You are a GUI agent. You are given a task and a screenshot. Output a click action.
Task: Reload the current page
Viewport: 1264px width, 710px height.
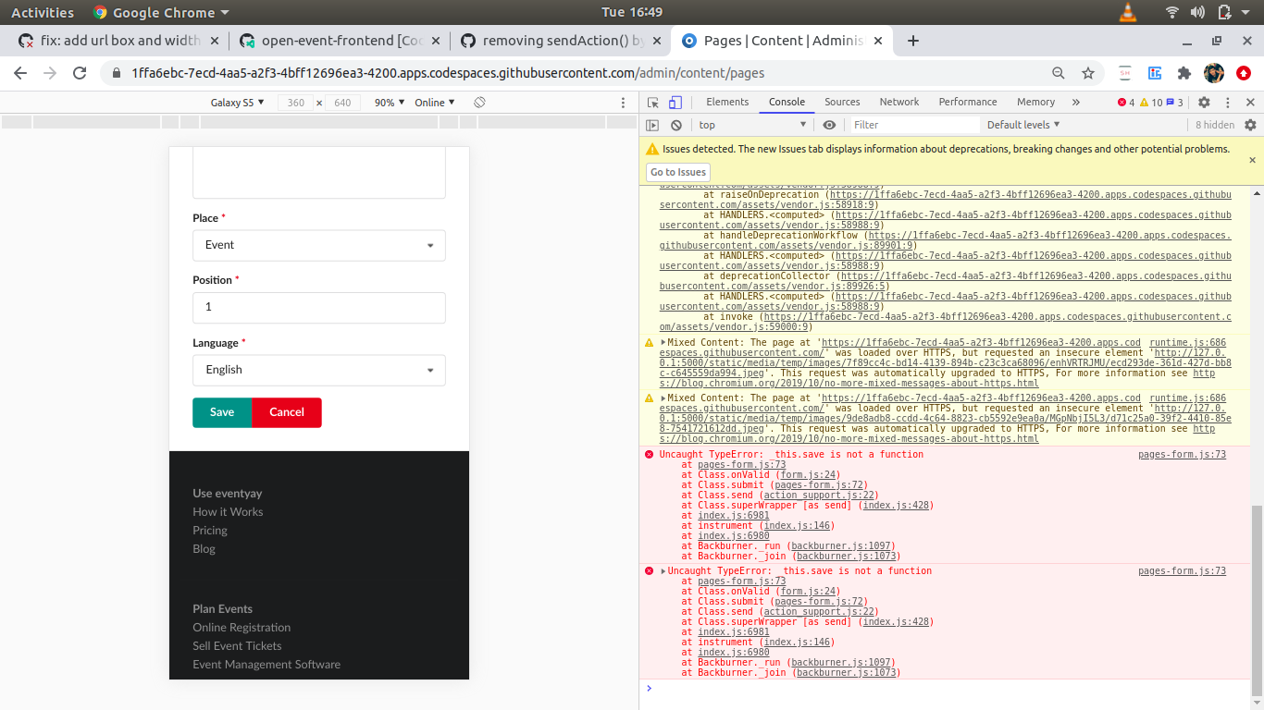[79, 73]
